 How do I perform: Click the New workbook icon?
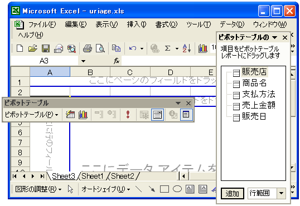tap(20, 48)
